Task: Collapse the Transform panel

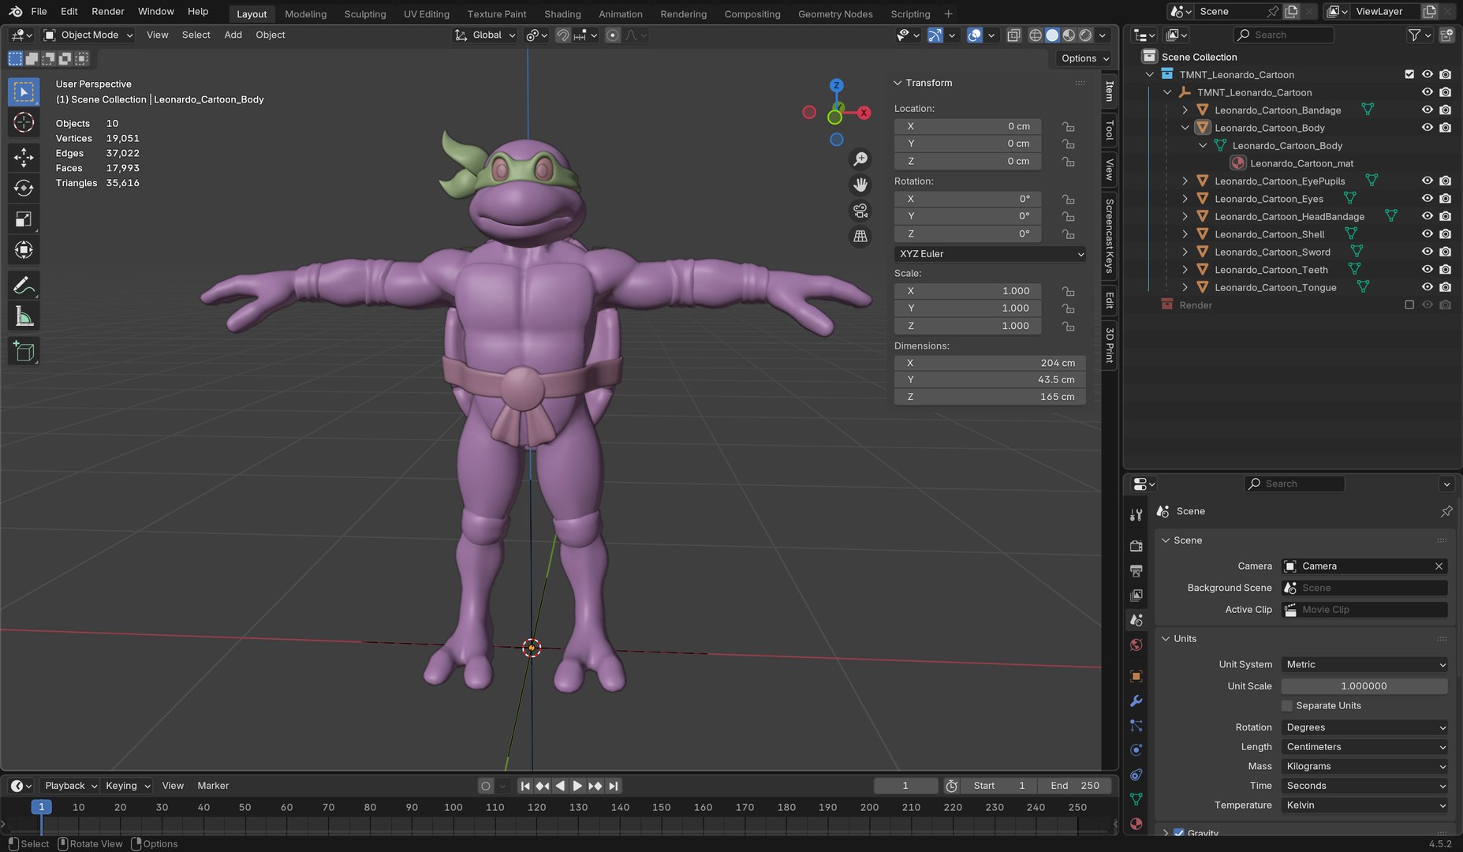Action: 898,83
